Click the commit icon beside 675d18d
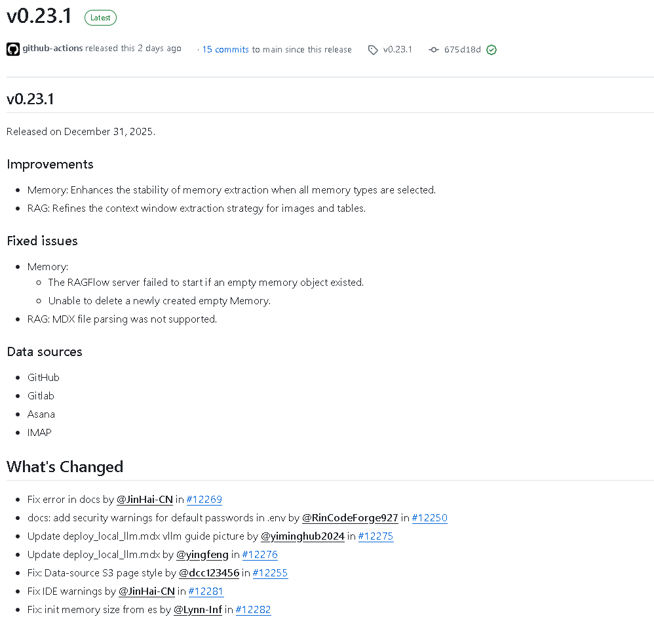This screenshot has width=654, height=619. point(433,50)
